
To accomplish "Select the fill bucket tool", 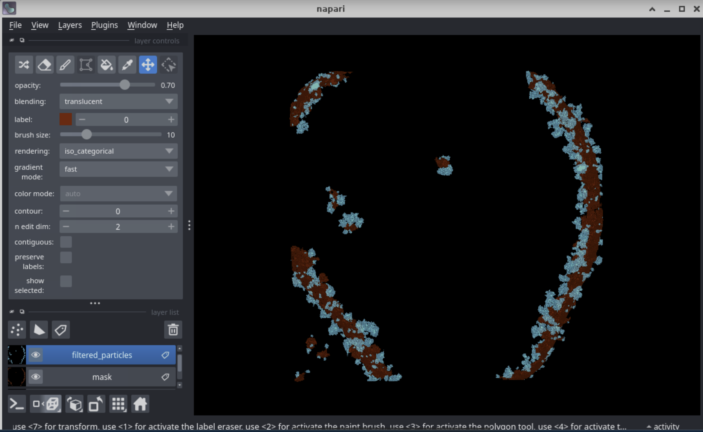I will (107, 64).
